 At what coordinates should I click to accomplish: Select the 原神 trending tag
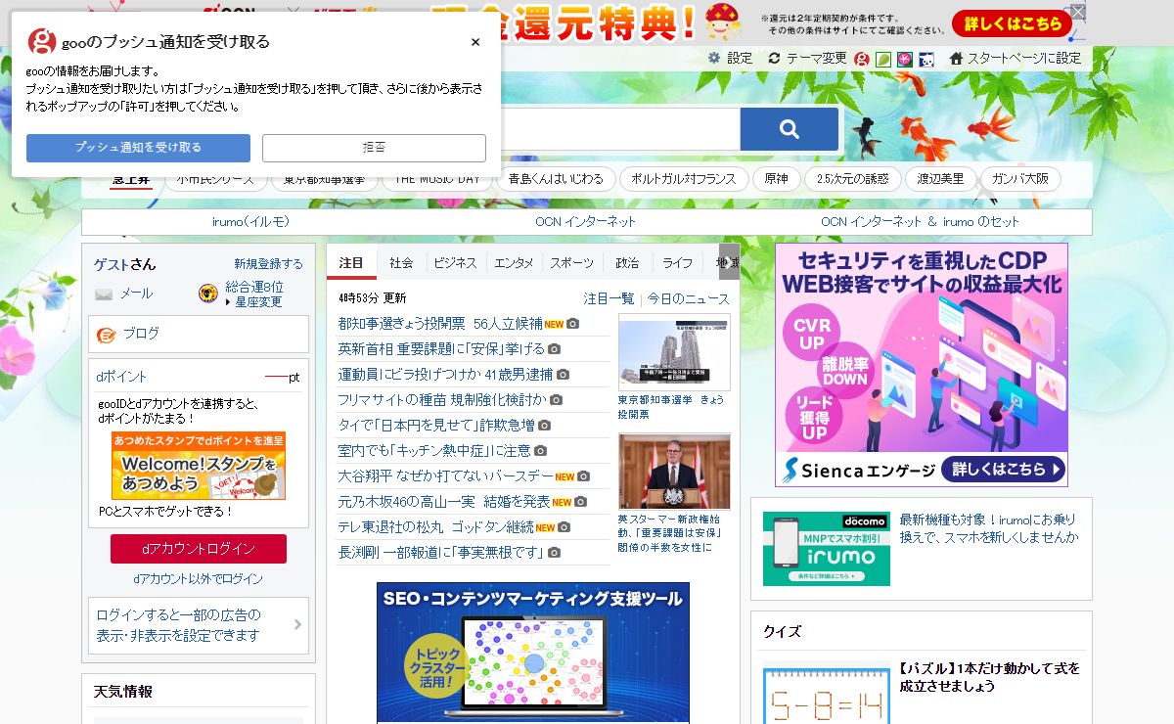[776, 179]
